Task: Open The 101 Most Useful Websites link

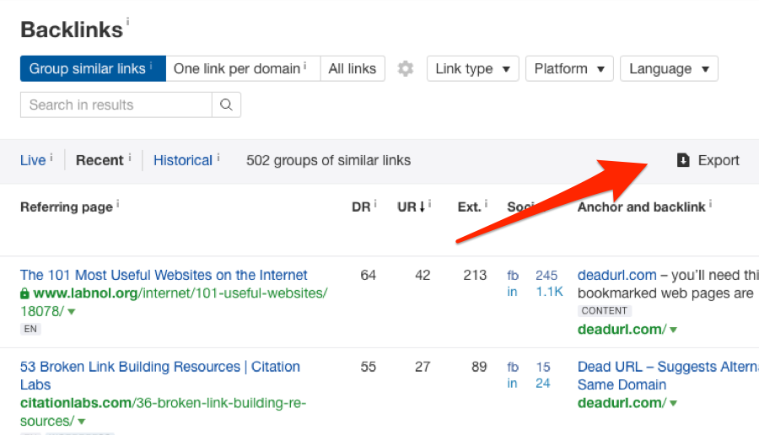Action: pyautogui.click(x=164, y=275)
